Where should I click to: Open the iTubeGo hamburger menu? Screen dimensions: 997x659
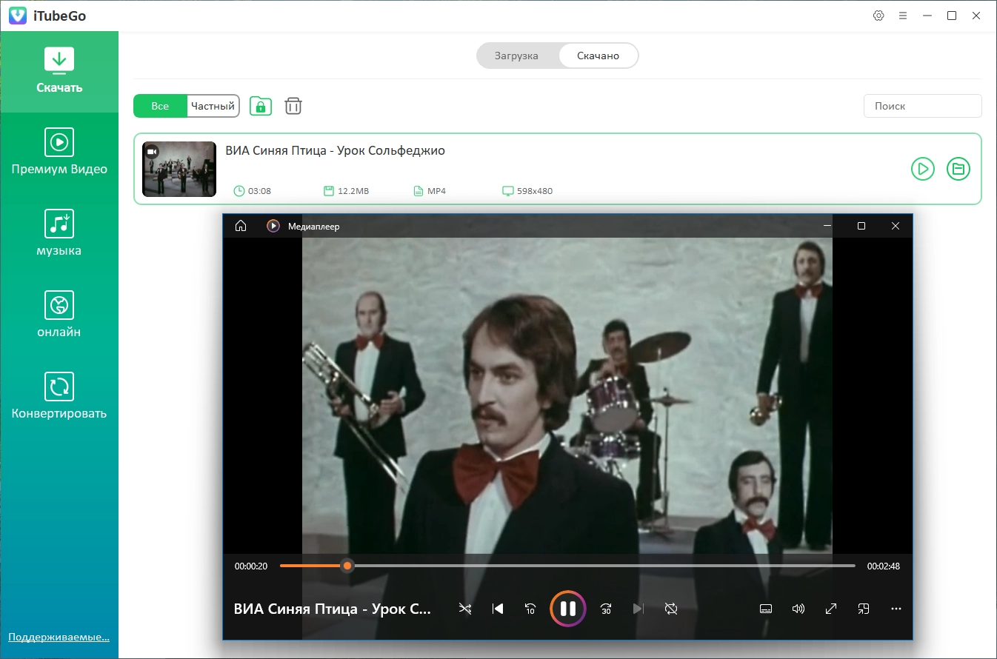(x=903, y=16)
